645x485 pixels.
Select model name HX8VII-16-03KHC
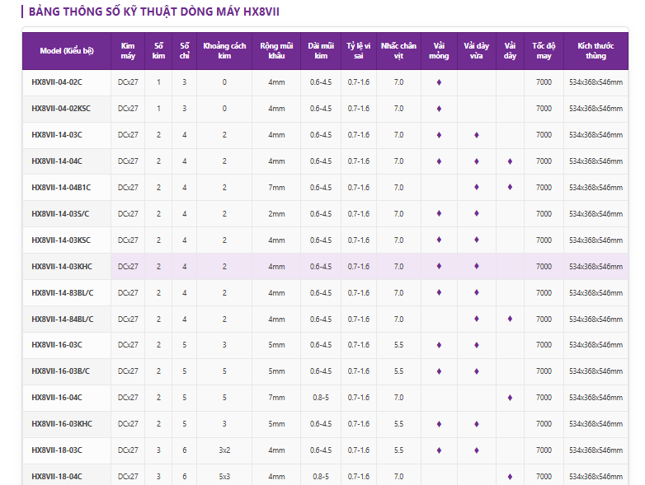62,423
